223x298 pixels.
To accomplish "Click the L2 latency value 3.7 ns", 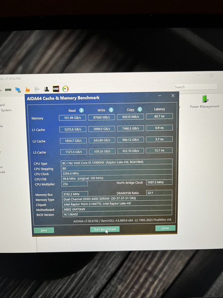I will pos(159,139).
